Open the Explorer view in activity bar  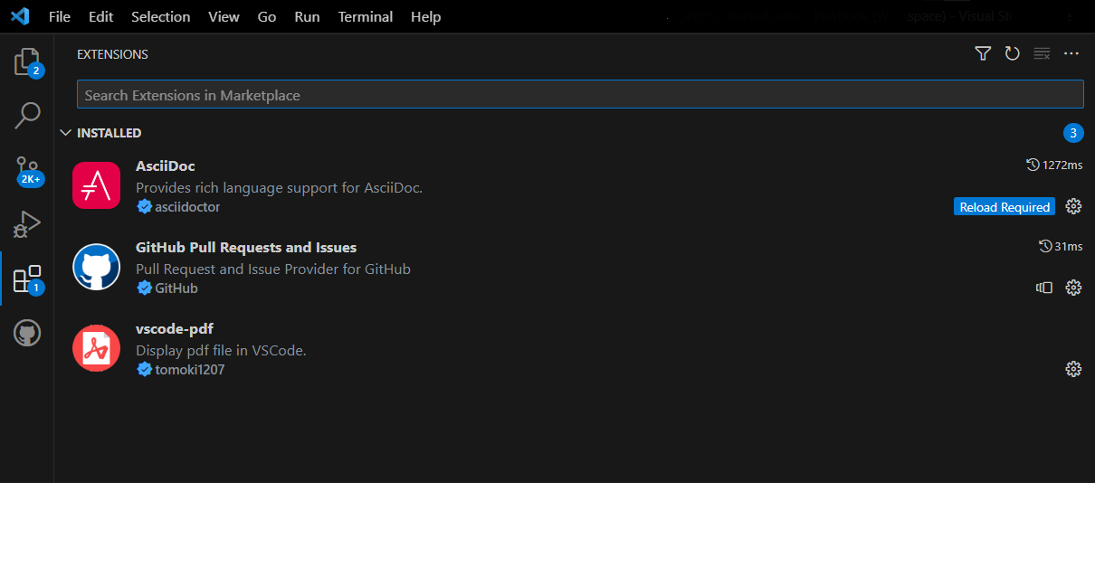(x=27, y=62)
